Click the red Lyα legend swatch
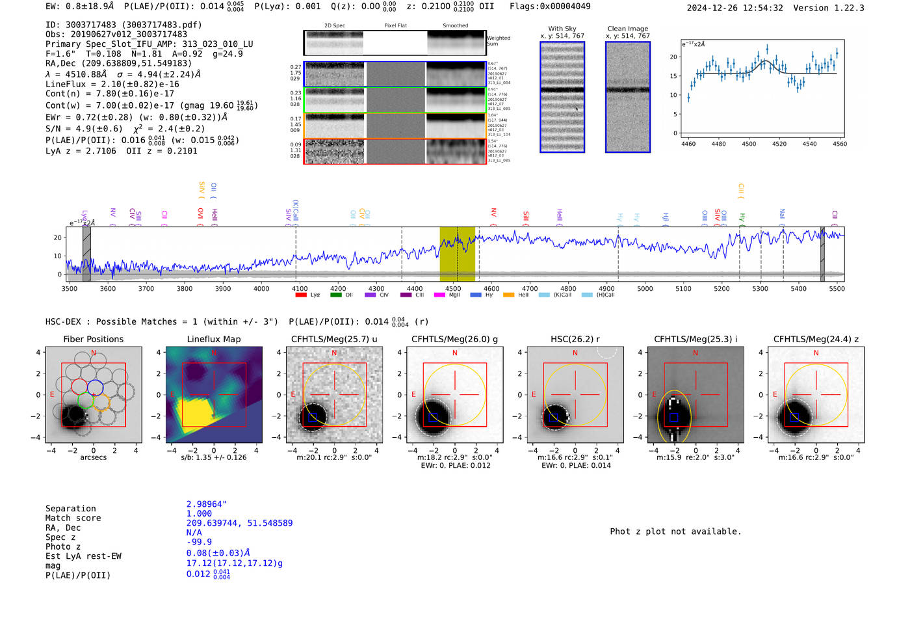This screenshot has height=620, width=910. pyautogui.click(x=300, y=295)
